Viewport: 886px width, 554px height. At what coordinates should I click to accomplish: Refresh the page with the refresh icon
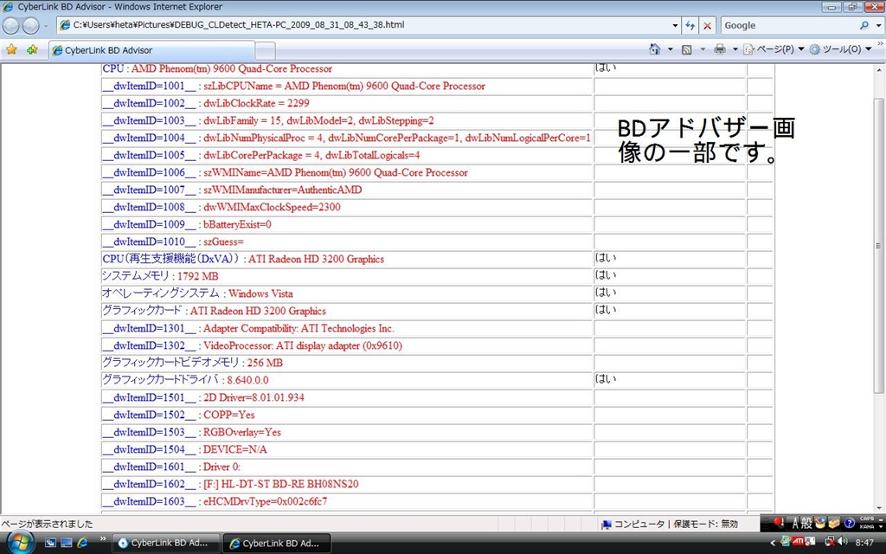pos(690,25)
